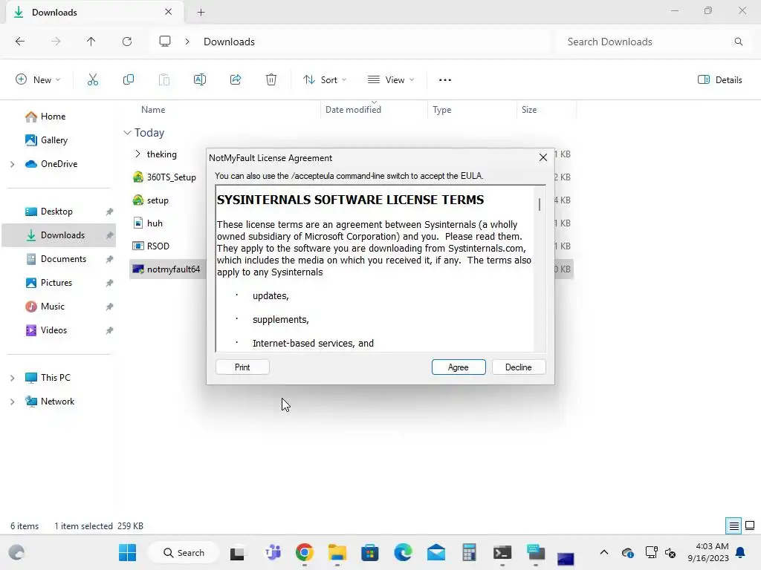Go up one folder level
Viewport: 761px width, 570px height.
point(91,42)
